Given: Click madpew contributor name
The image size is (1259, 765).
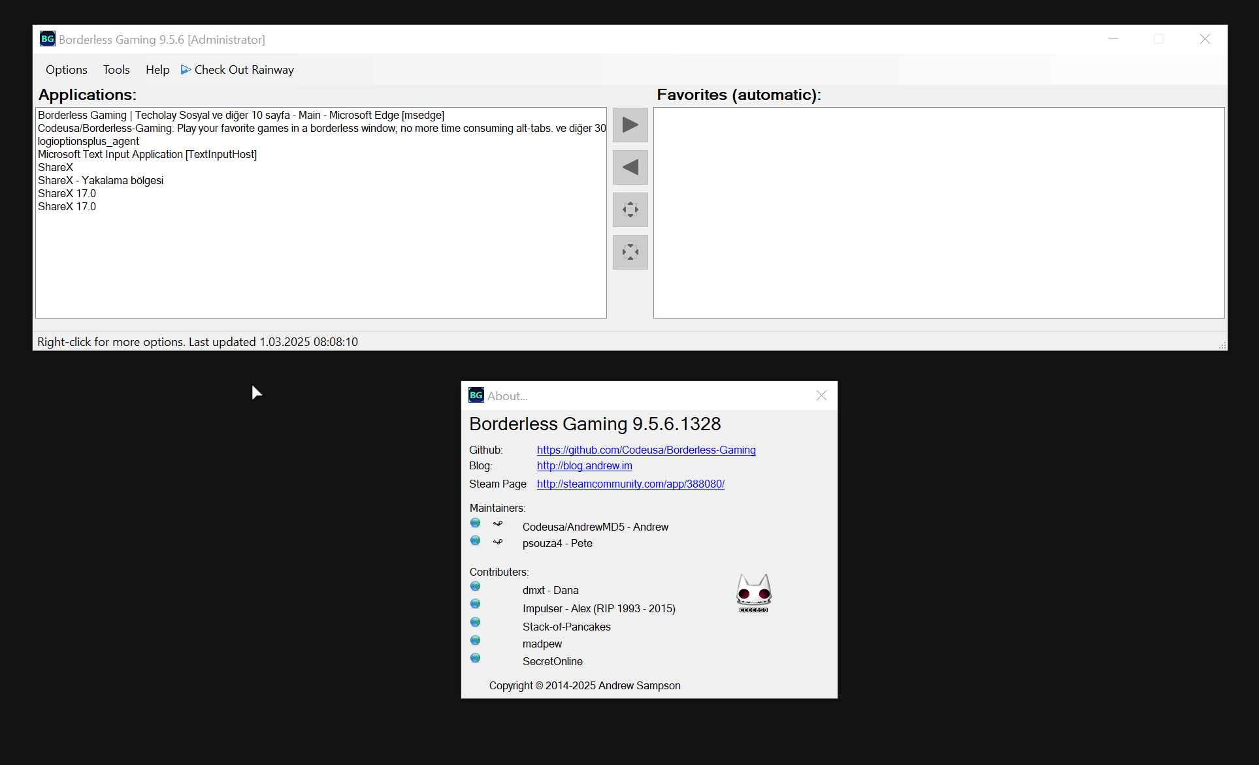Looking at the screenshot, I should [542, 644].
